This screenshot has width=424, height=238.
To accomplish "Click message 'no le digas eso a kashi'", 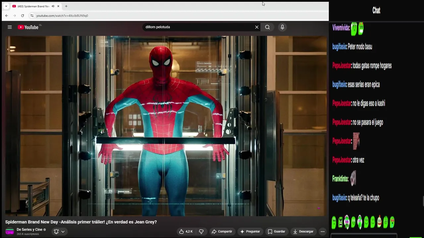I will (369, 103).
